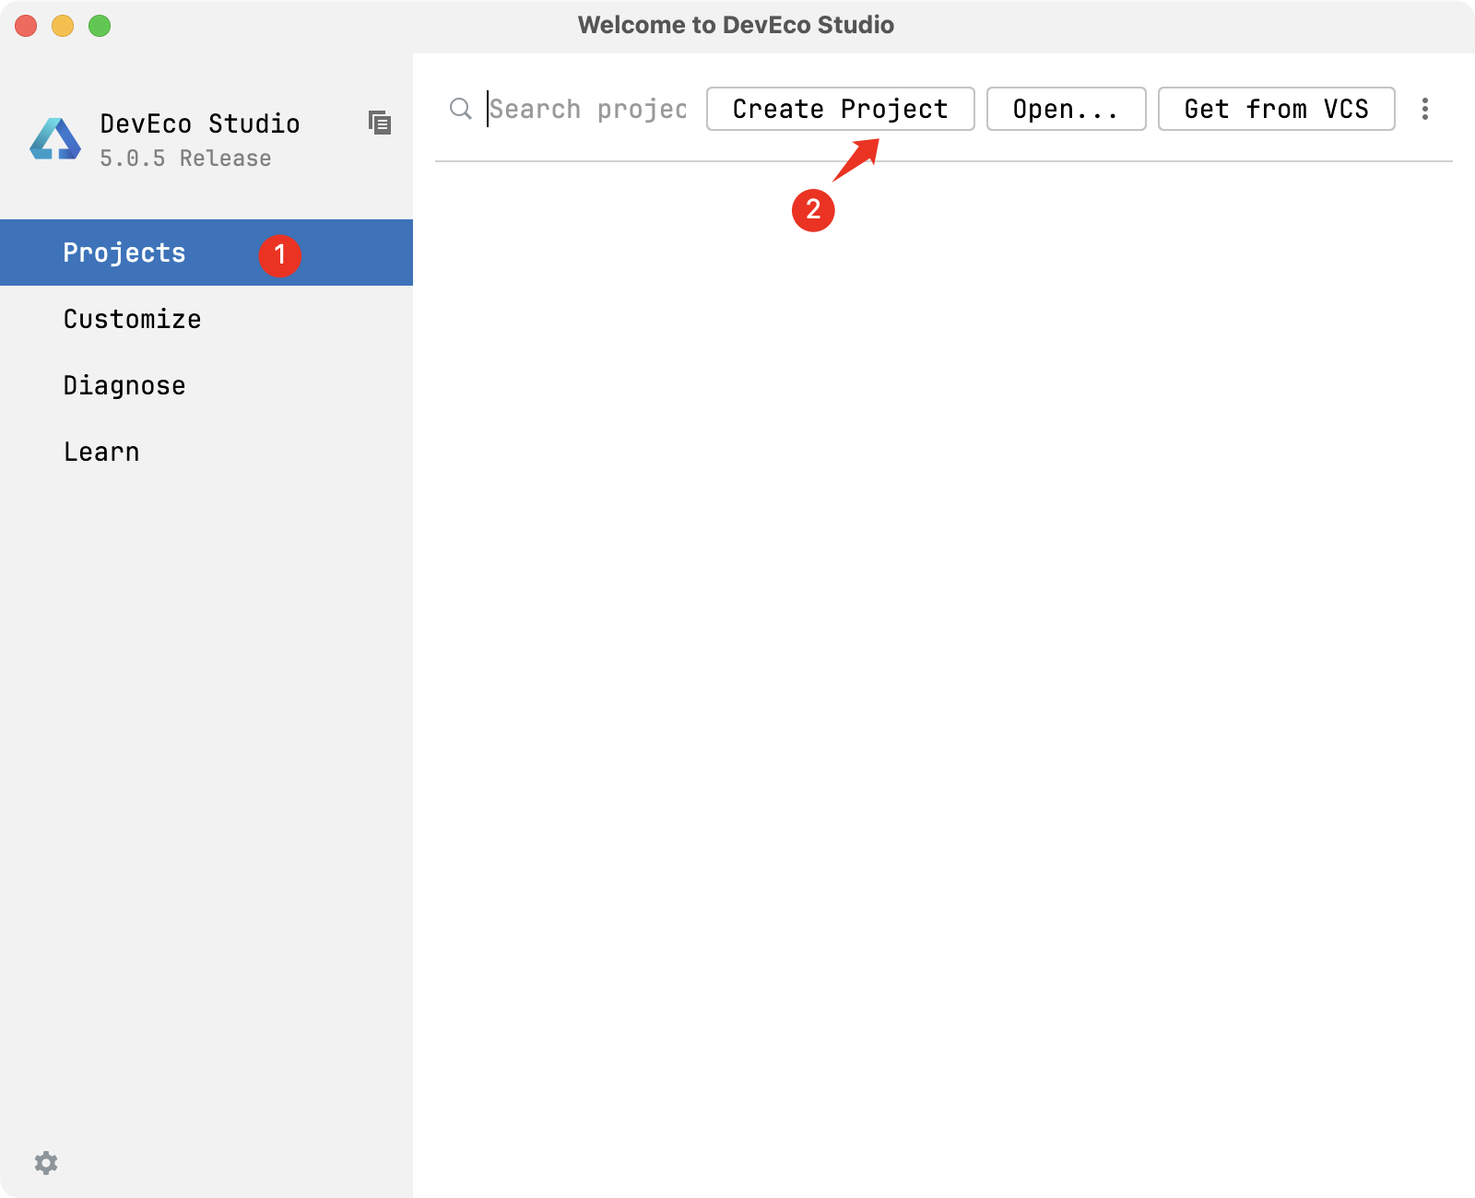Focus the Search projects field
The height and width of the screenshot is (1198, 1475).
pyautogui.click(x=588, y=109)
